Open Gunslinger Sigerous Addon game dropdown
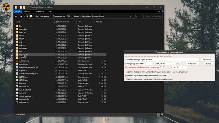Viewport: 219px width, 123px height. (154, 64)
